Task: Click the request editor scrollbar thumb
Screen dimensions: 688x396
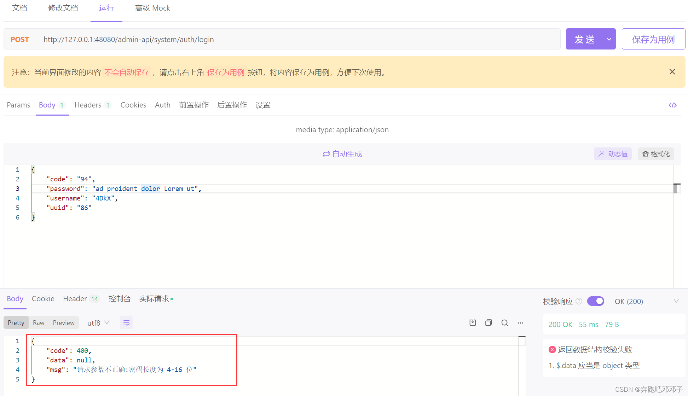Action: 675,188
